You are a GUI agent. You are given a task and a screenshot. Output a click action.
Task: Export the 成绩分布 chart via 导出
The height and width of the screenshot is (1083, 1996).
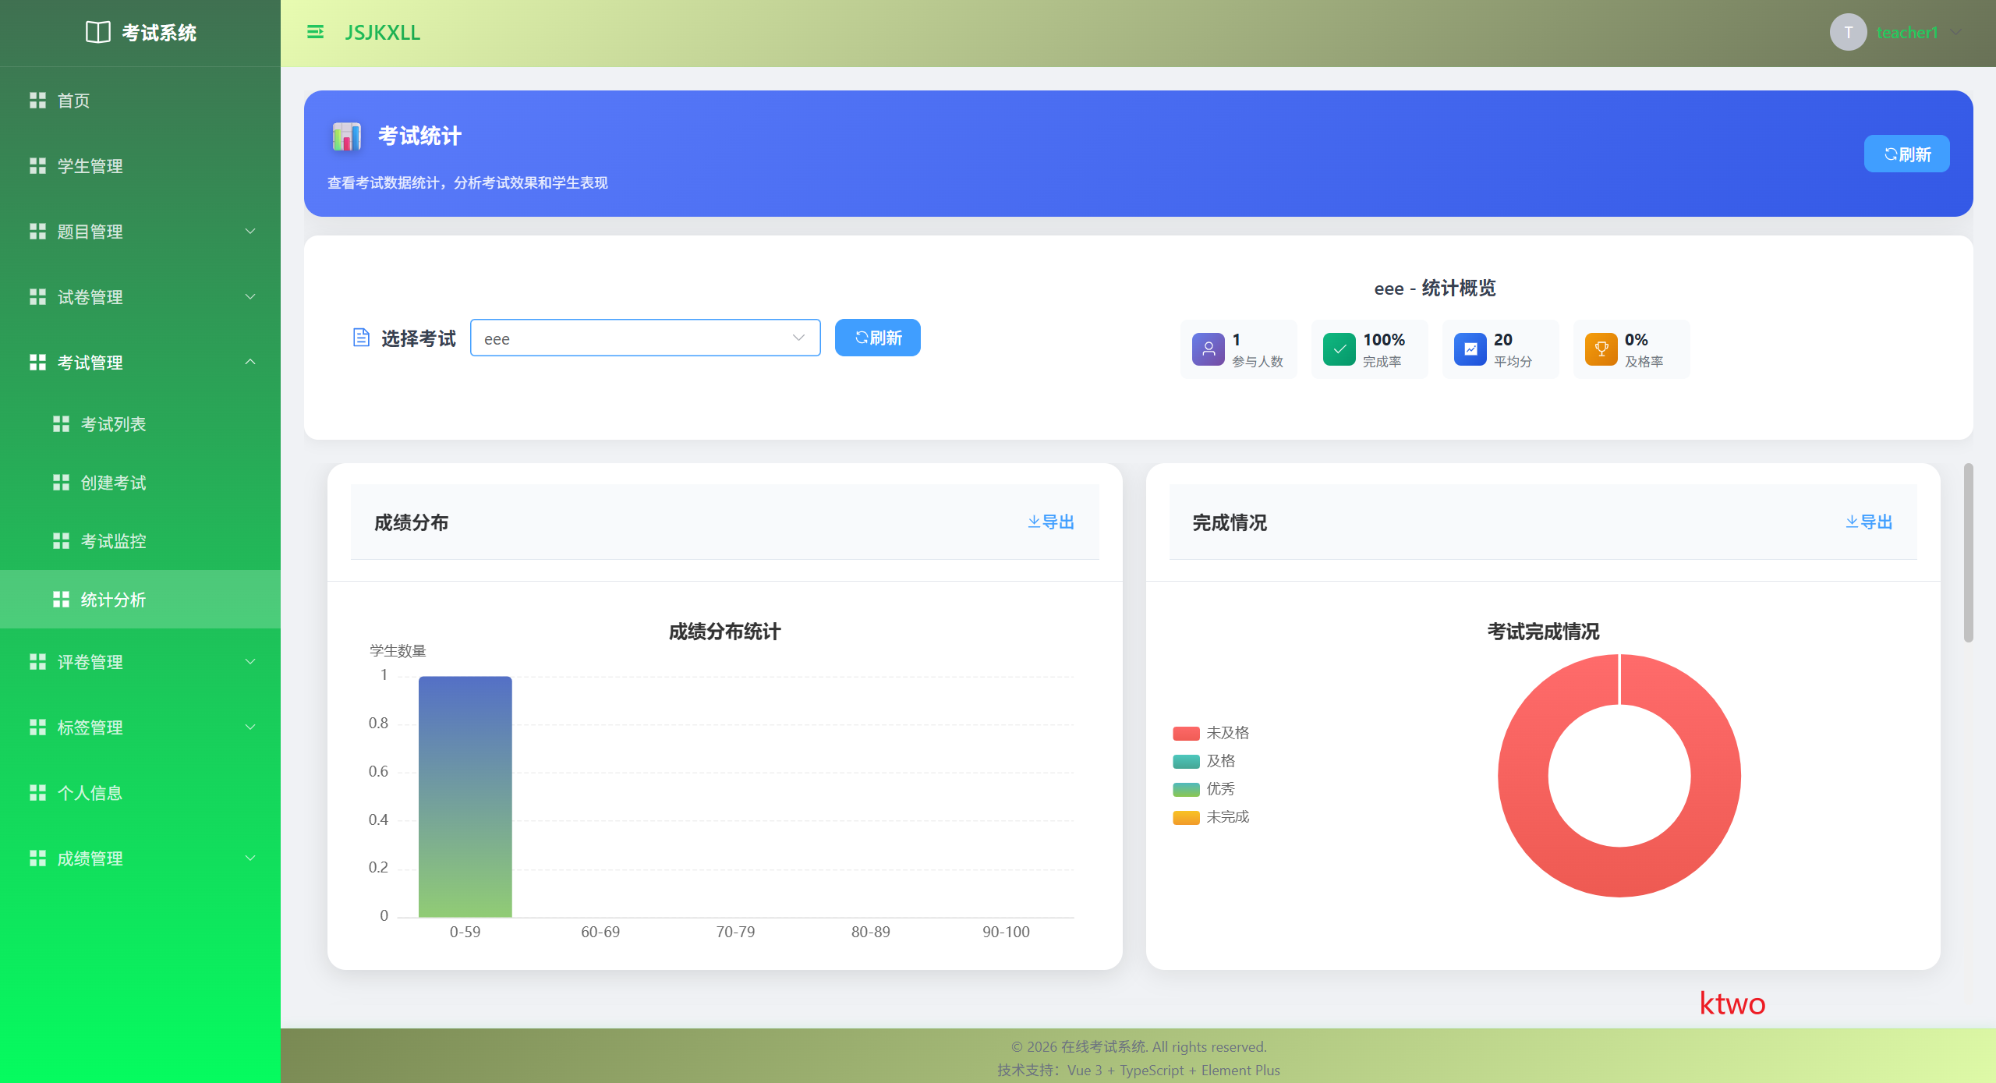1050,522
